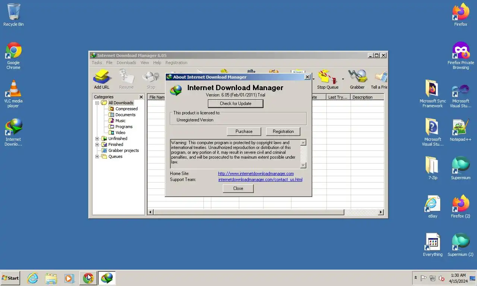Open the File menu

[109, 63]
